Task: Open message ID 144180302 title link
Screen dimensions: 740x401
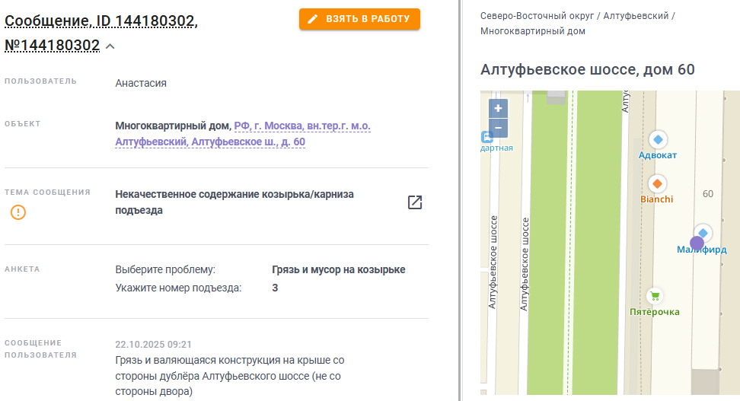Action: point(101,33)
